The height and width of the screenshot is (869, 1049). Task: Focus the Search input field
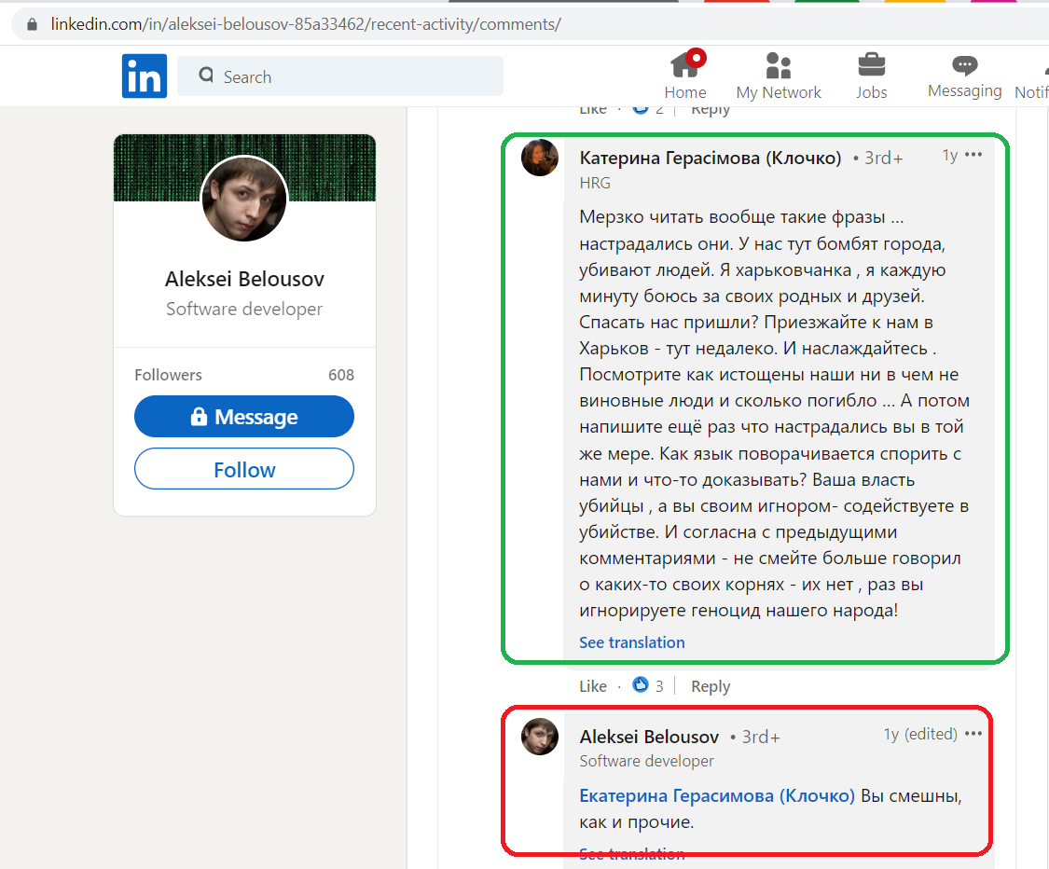pos(339,76)
